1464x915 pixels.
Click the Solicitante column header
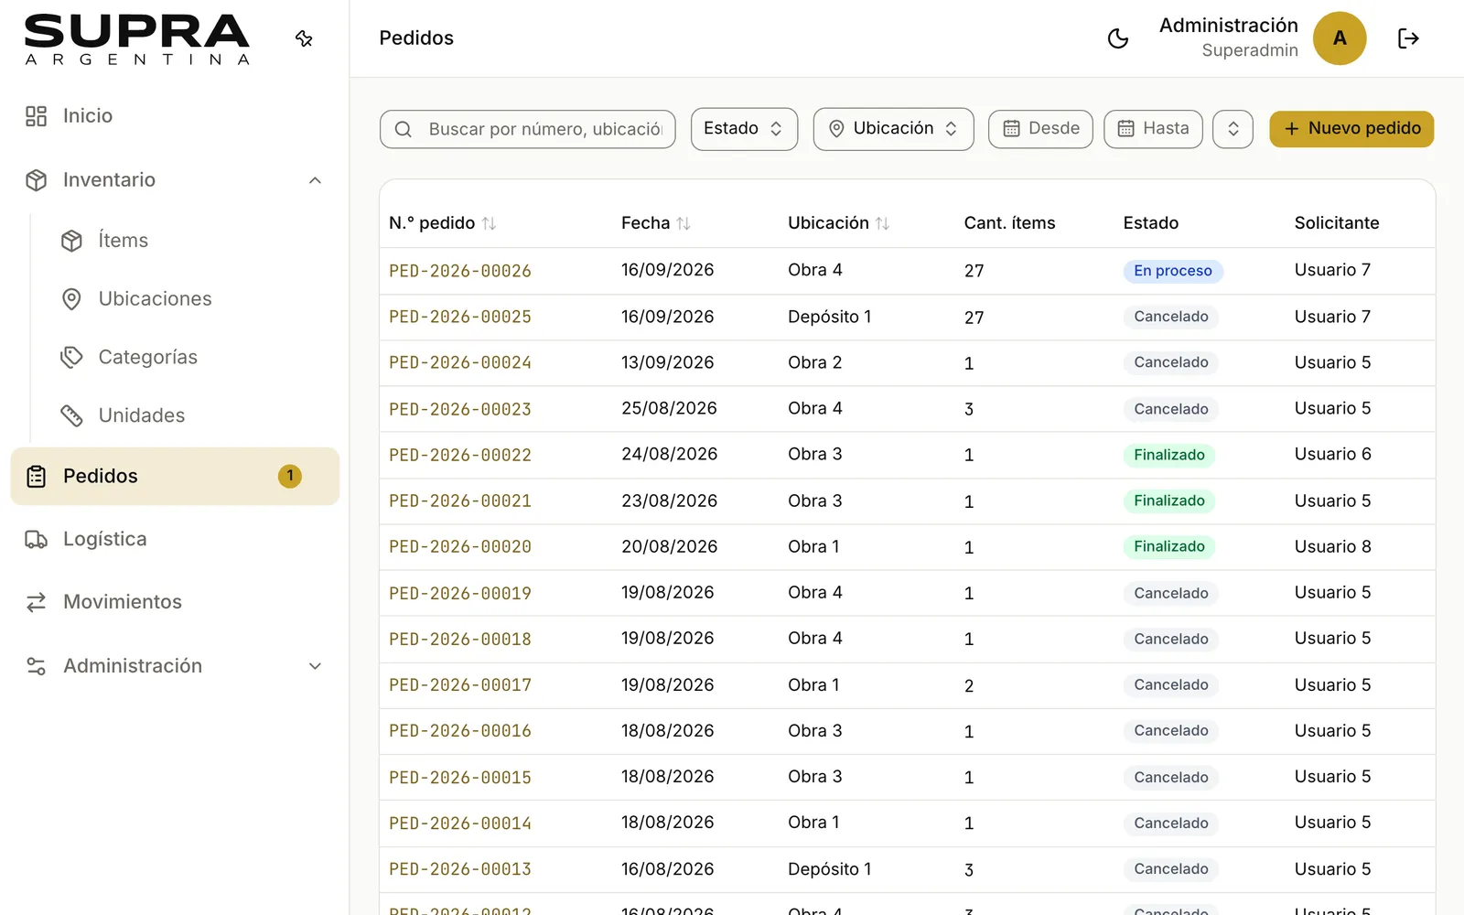(x=1337, y=223)
